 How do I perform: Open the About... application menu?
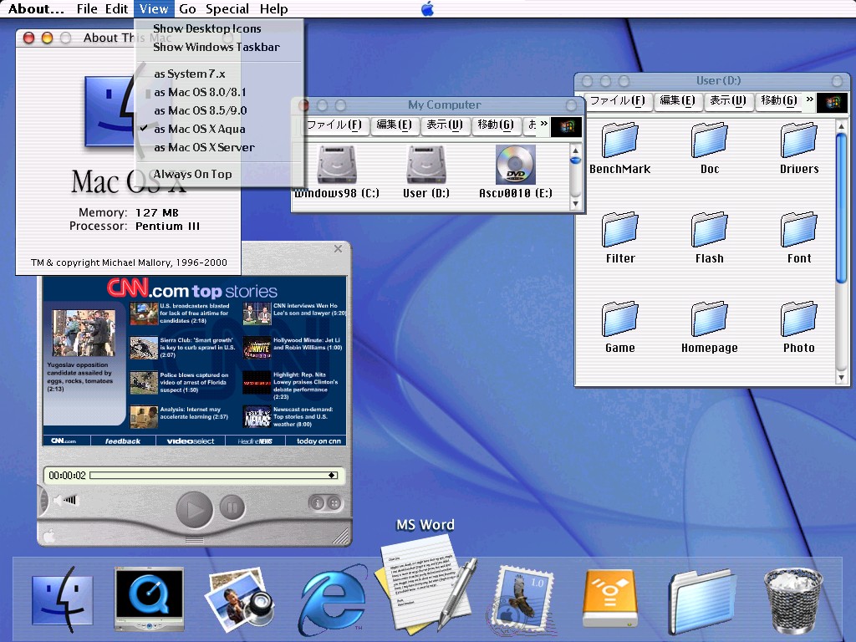36,8
